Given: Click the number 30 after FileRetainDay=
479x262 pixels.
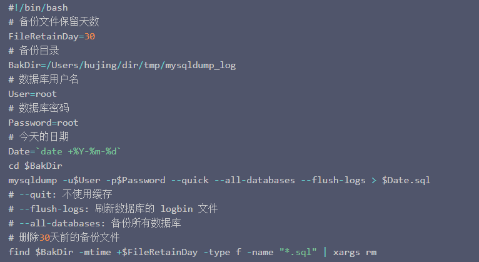Looking at the screenshot, I should point(90,36).
